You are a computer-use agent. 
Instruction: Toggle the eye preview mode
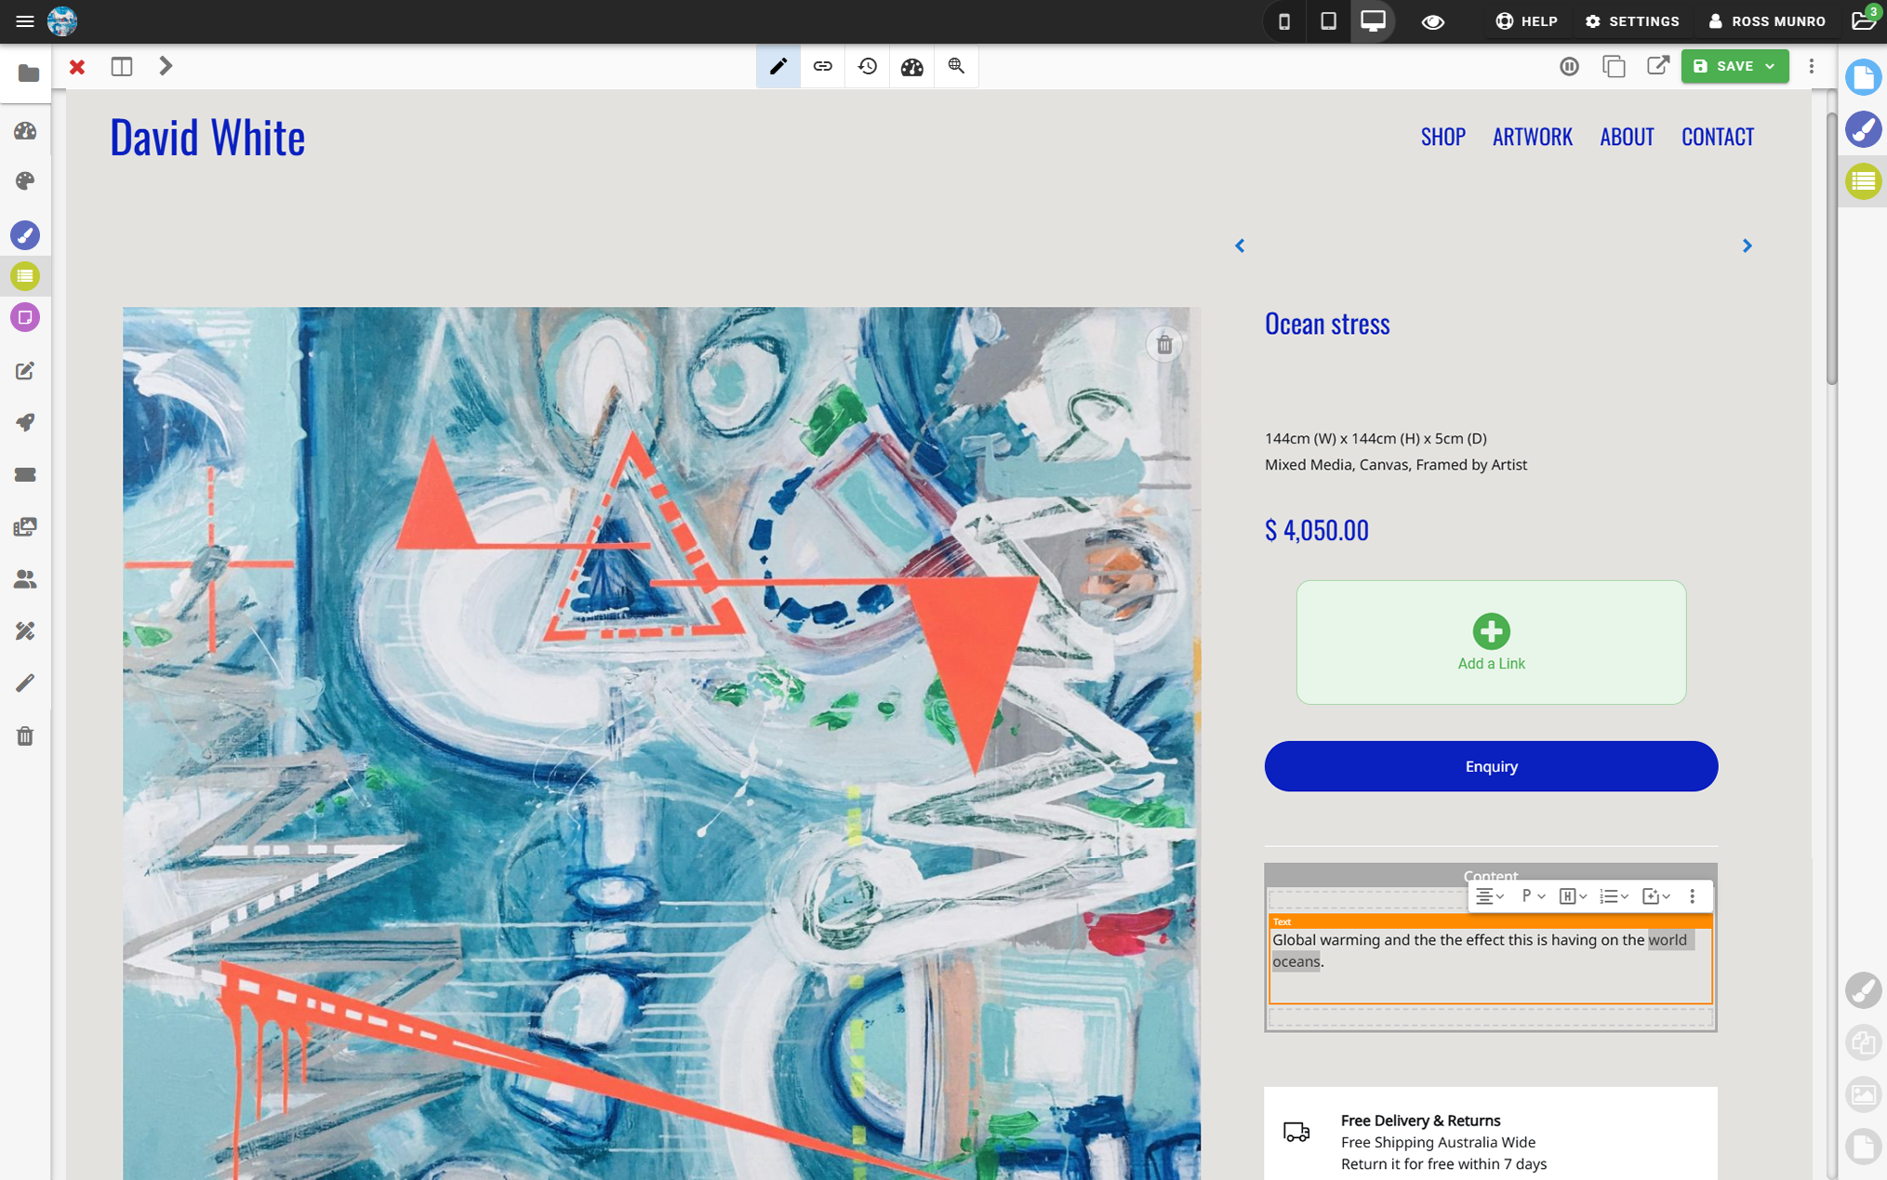pyautogui.click(x=1432, y=20)
